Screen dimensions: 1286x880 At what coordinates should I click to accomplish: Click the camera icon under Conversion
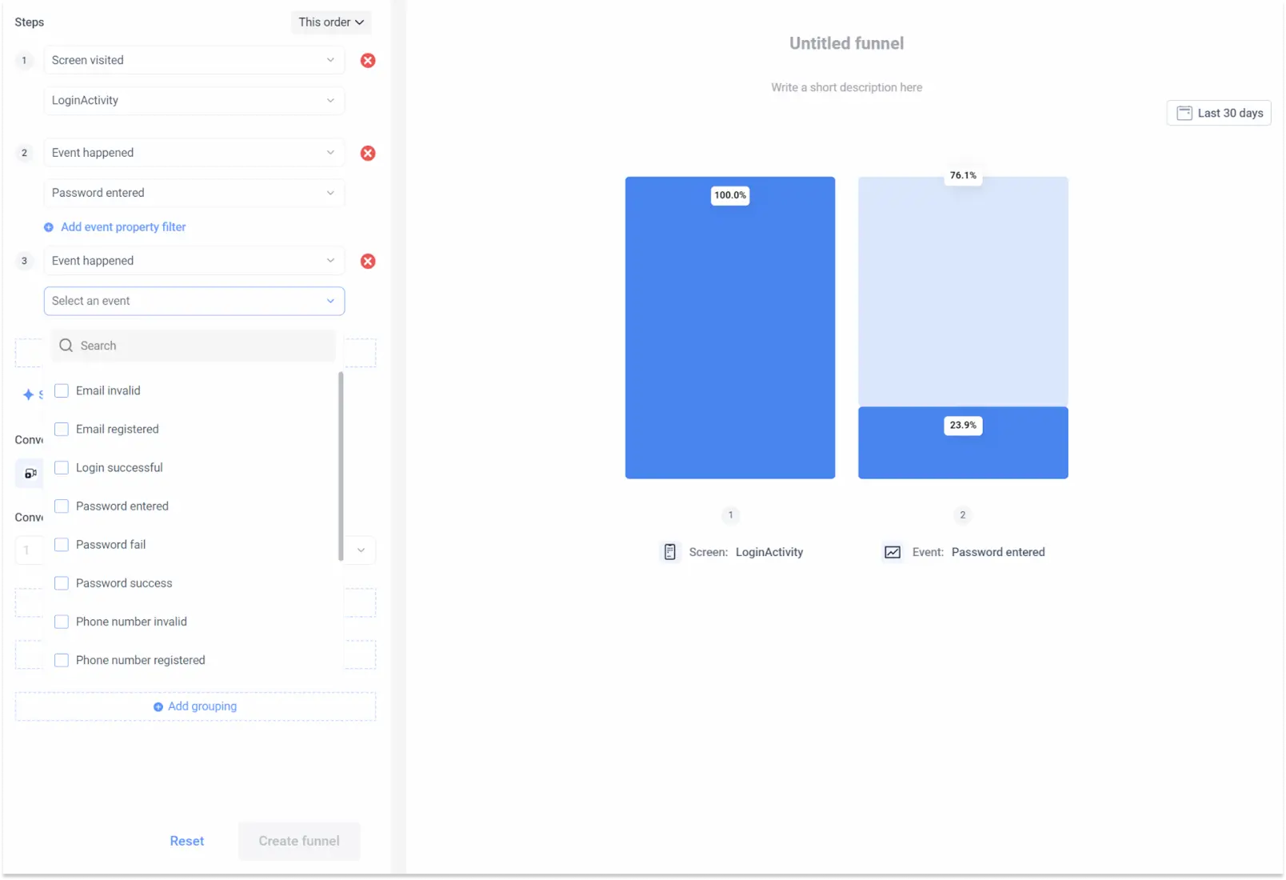[x=30, y=473]
